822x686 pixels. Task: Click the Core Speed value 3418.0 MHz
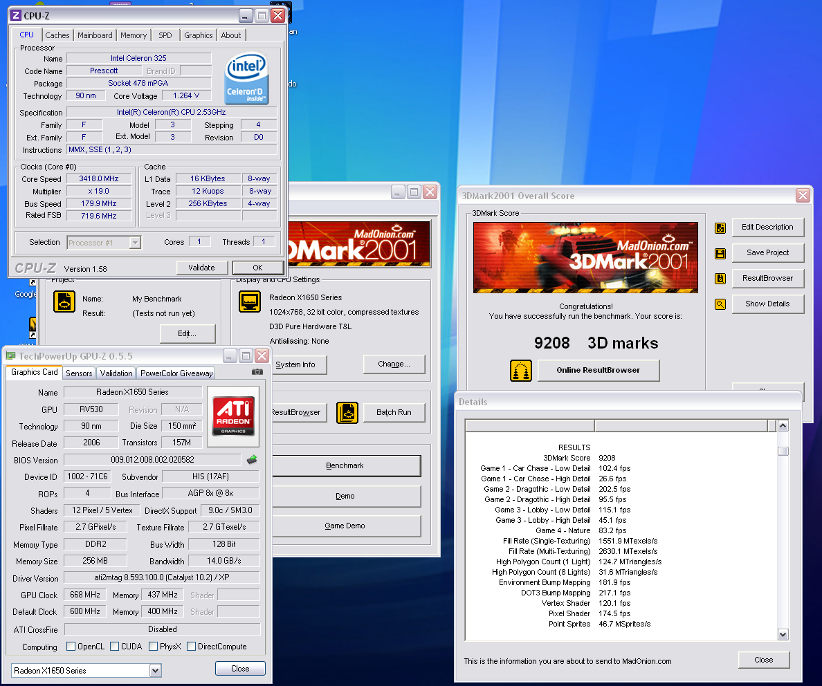99,178
